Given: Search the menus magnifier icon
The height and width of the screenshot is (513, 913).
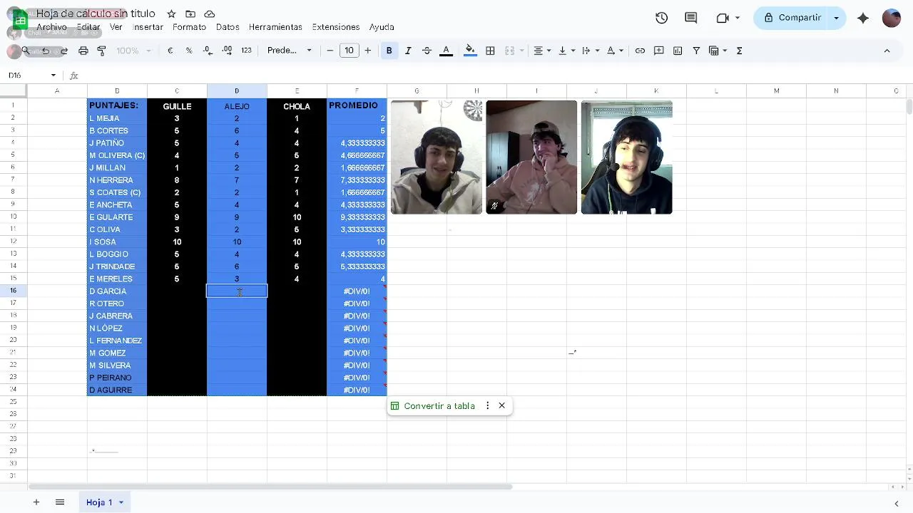Looking at the screenshot, I should [x=26, y=51].
